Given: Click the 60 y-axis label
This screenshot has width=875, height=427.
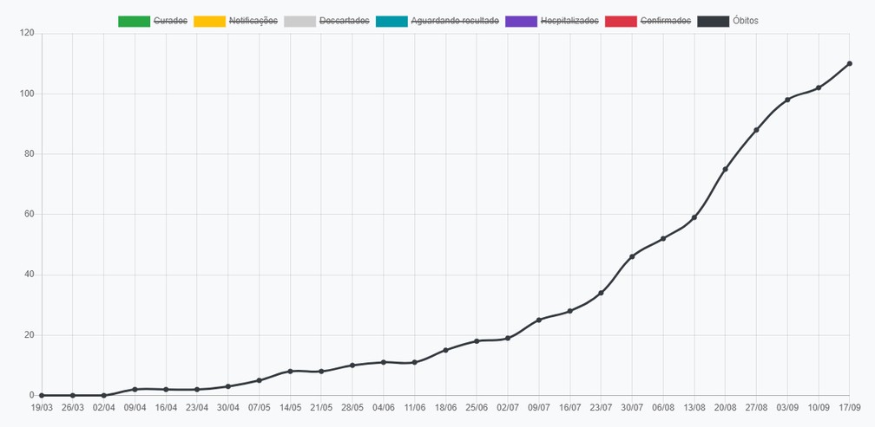Looking at the screenshot, I should [30, 214].
